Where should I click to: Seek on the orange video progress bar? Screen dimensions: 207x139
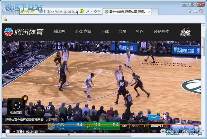(x=101, y=125)
